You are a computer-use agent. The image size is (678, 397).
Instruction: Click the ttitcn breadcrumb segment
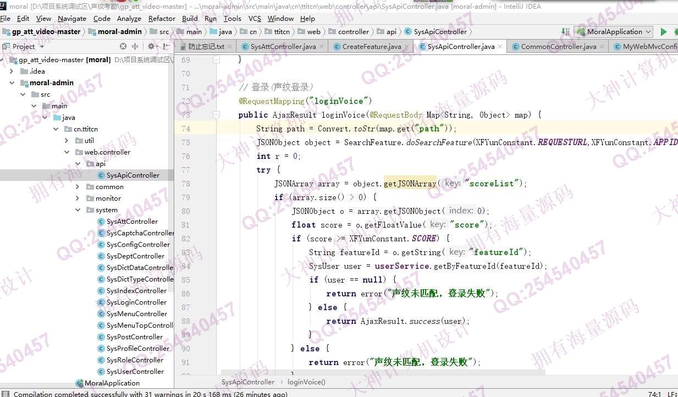coord(277,32)
